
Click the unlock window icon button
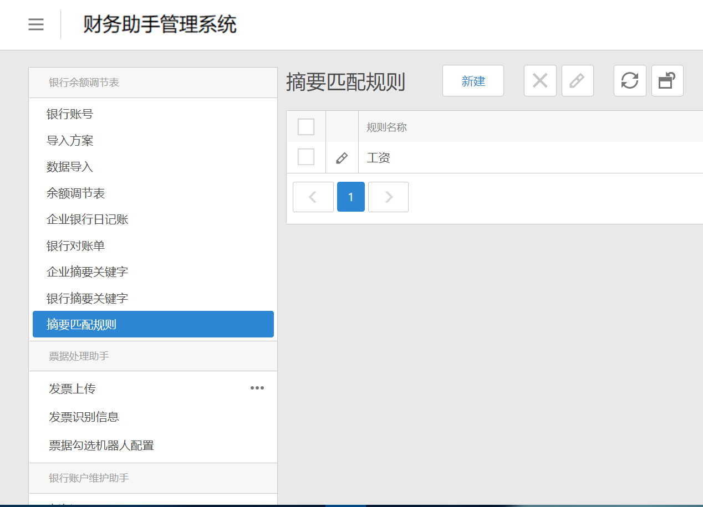pos(667,81)
